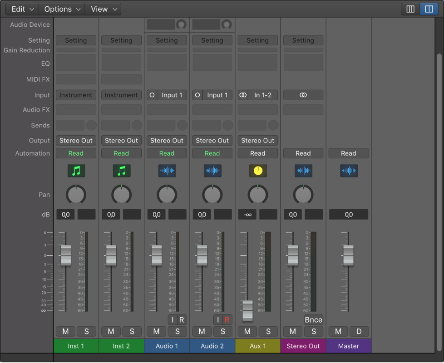The width and height of the screenshot is (444, 363).
Task: Select the green note icon on Inst 1
Action: [76, 171]
